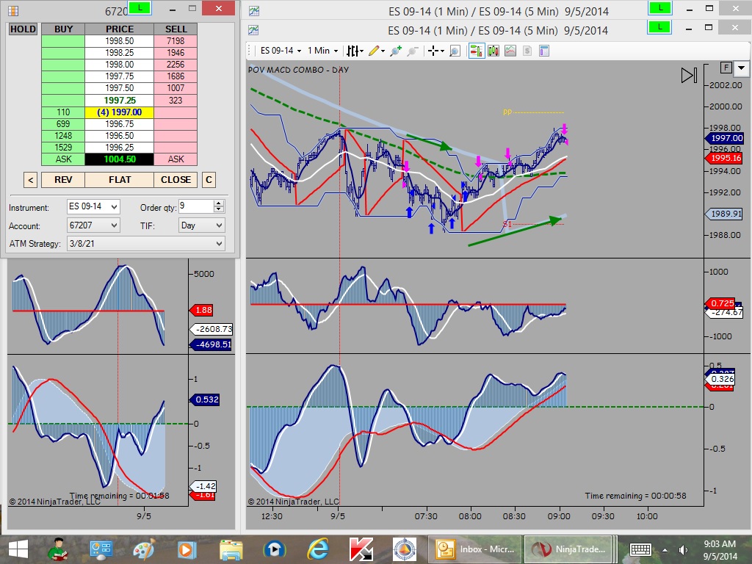
Task: Increase order quantity with up stepper
Action: tap(219, 203)
